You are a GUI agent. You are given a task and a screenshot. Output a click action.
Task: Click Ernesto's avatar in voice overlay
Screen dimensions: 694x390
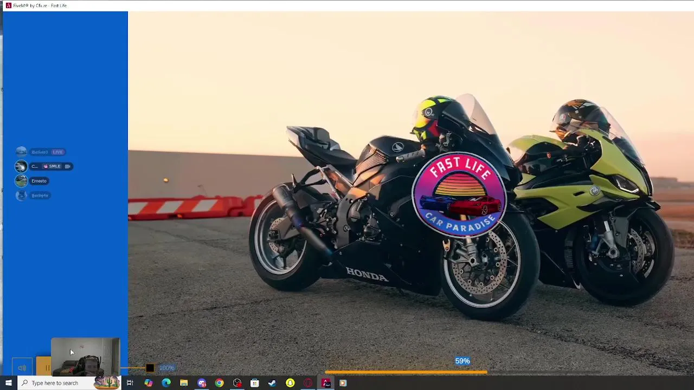[x=21, y=181]
